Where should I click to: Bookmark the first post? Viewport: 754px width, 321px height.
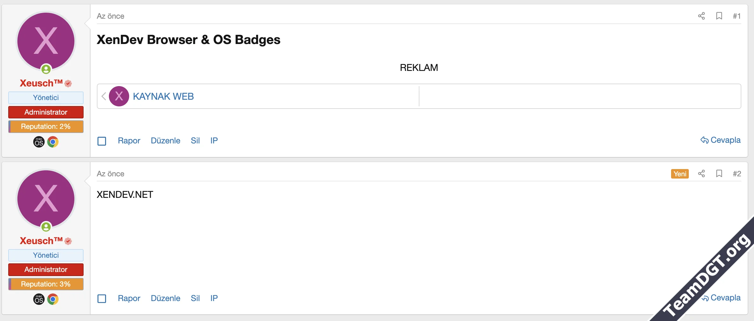pyautogui.click(x=719, y=16)
